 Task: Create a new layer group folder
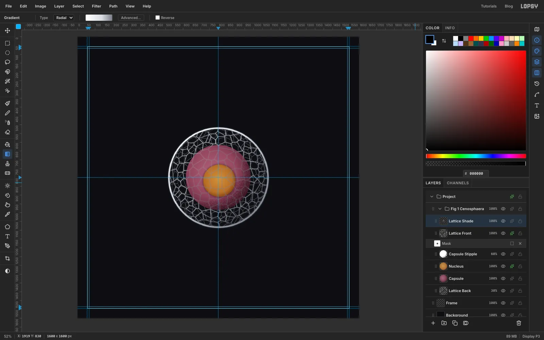click(444, 323)
